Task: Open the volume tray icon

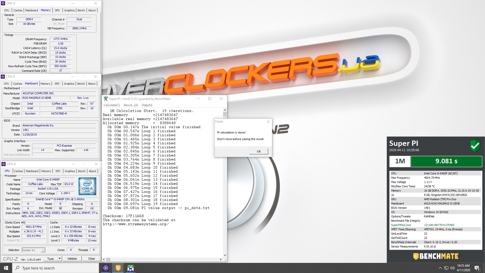Action: click(x=452, y=268)
